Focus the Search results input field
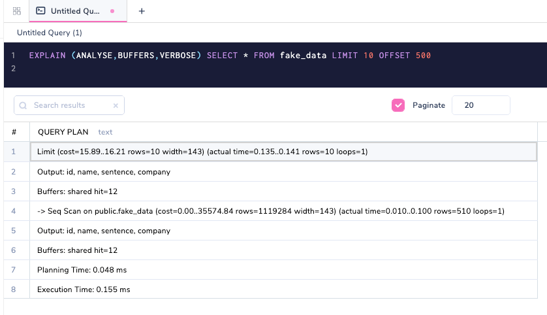This screenshot has height=315, width=547. coord(69,105)
